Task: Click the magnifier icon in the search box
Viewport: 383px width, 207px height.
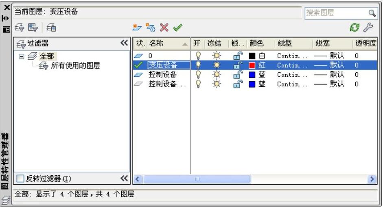Action: (372, 13)
